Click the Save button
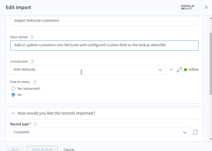 (x=15, y=149)
